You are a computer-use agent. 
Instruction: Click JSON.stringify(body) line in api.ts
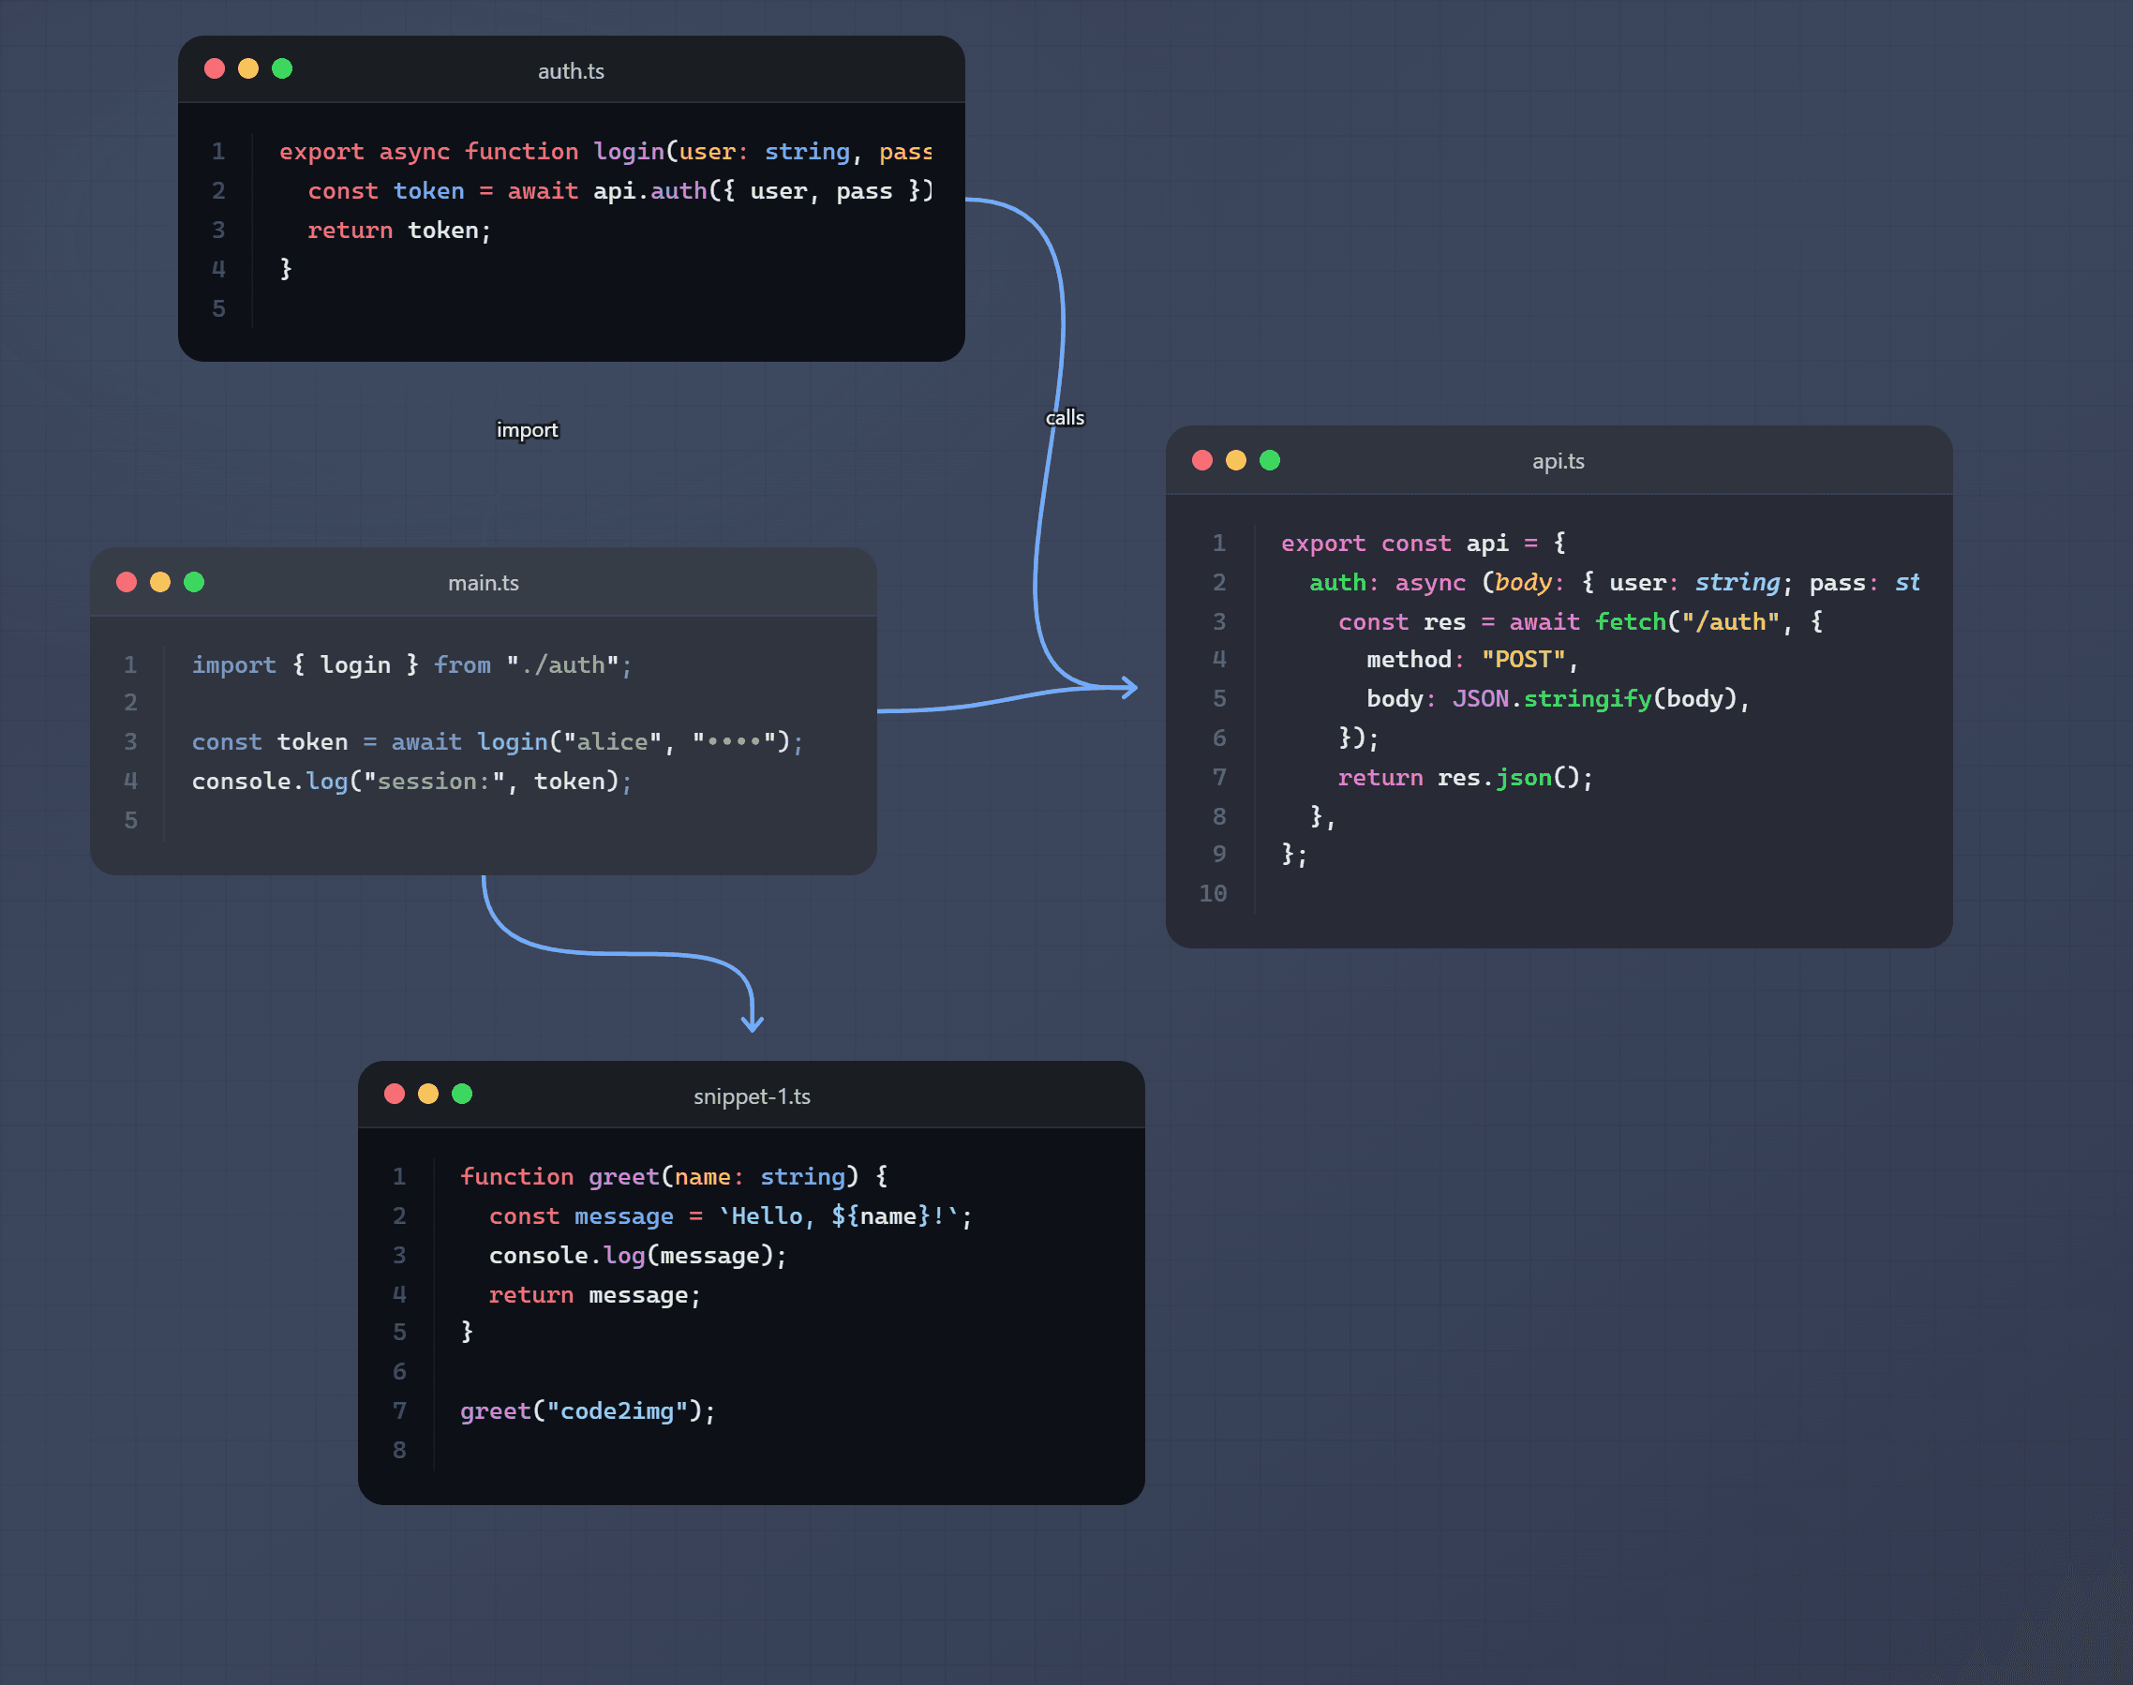click(1558, 699)
